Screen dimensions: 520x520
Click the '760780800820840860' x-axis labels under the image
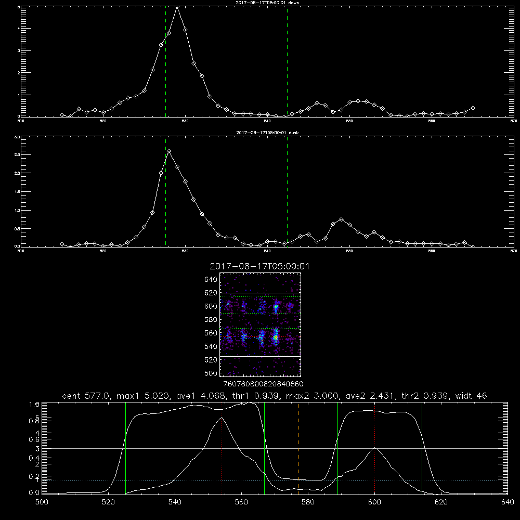click(263, 384)
